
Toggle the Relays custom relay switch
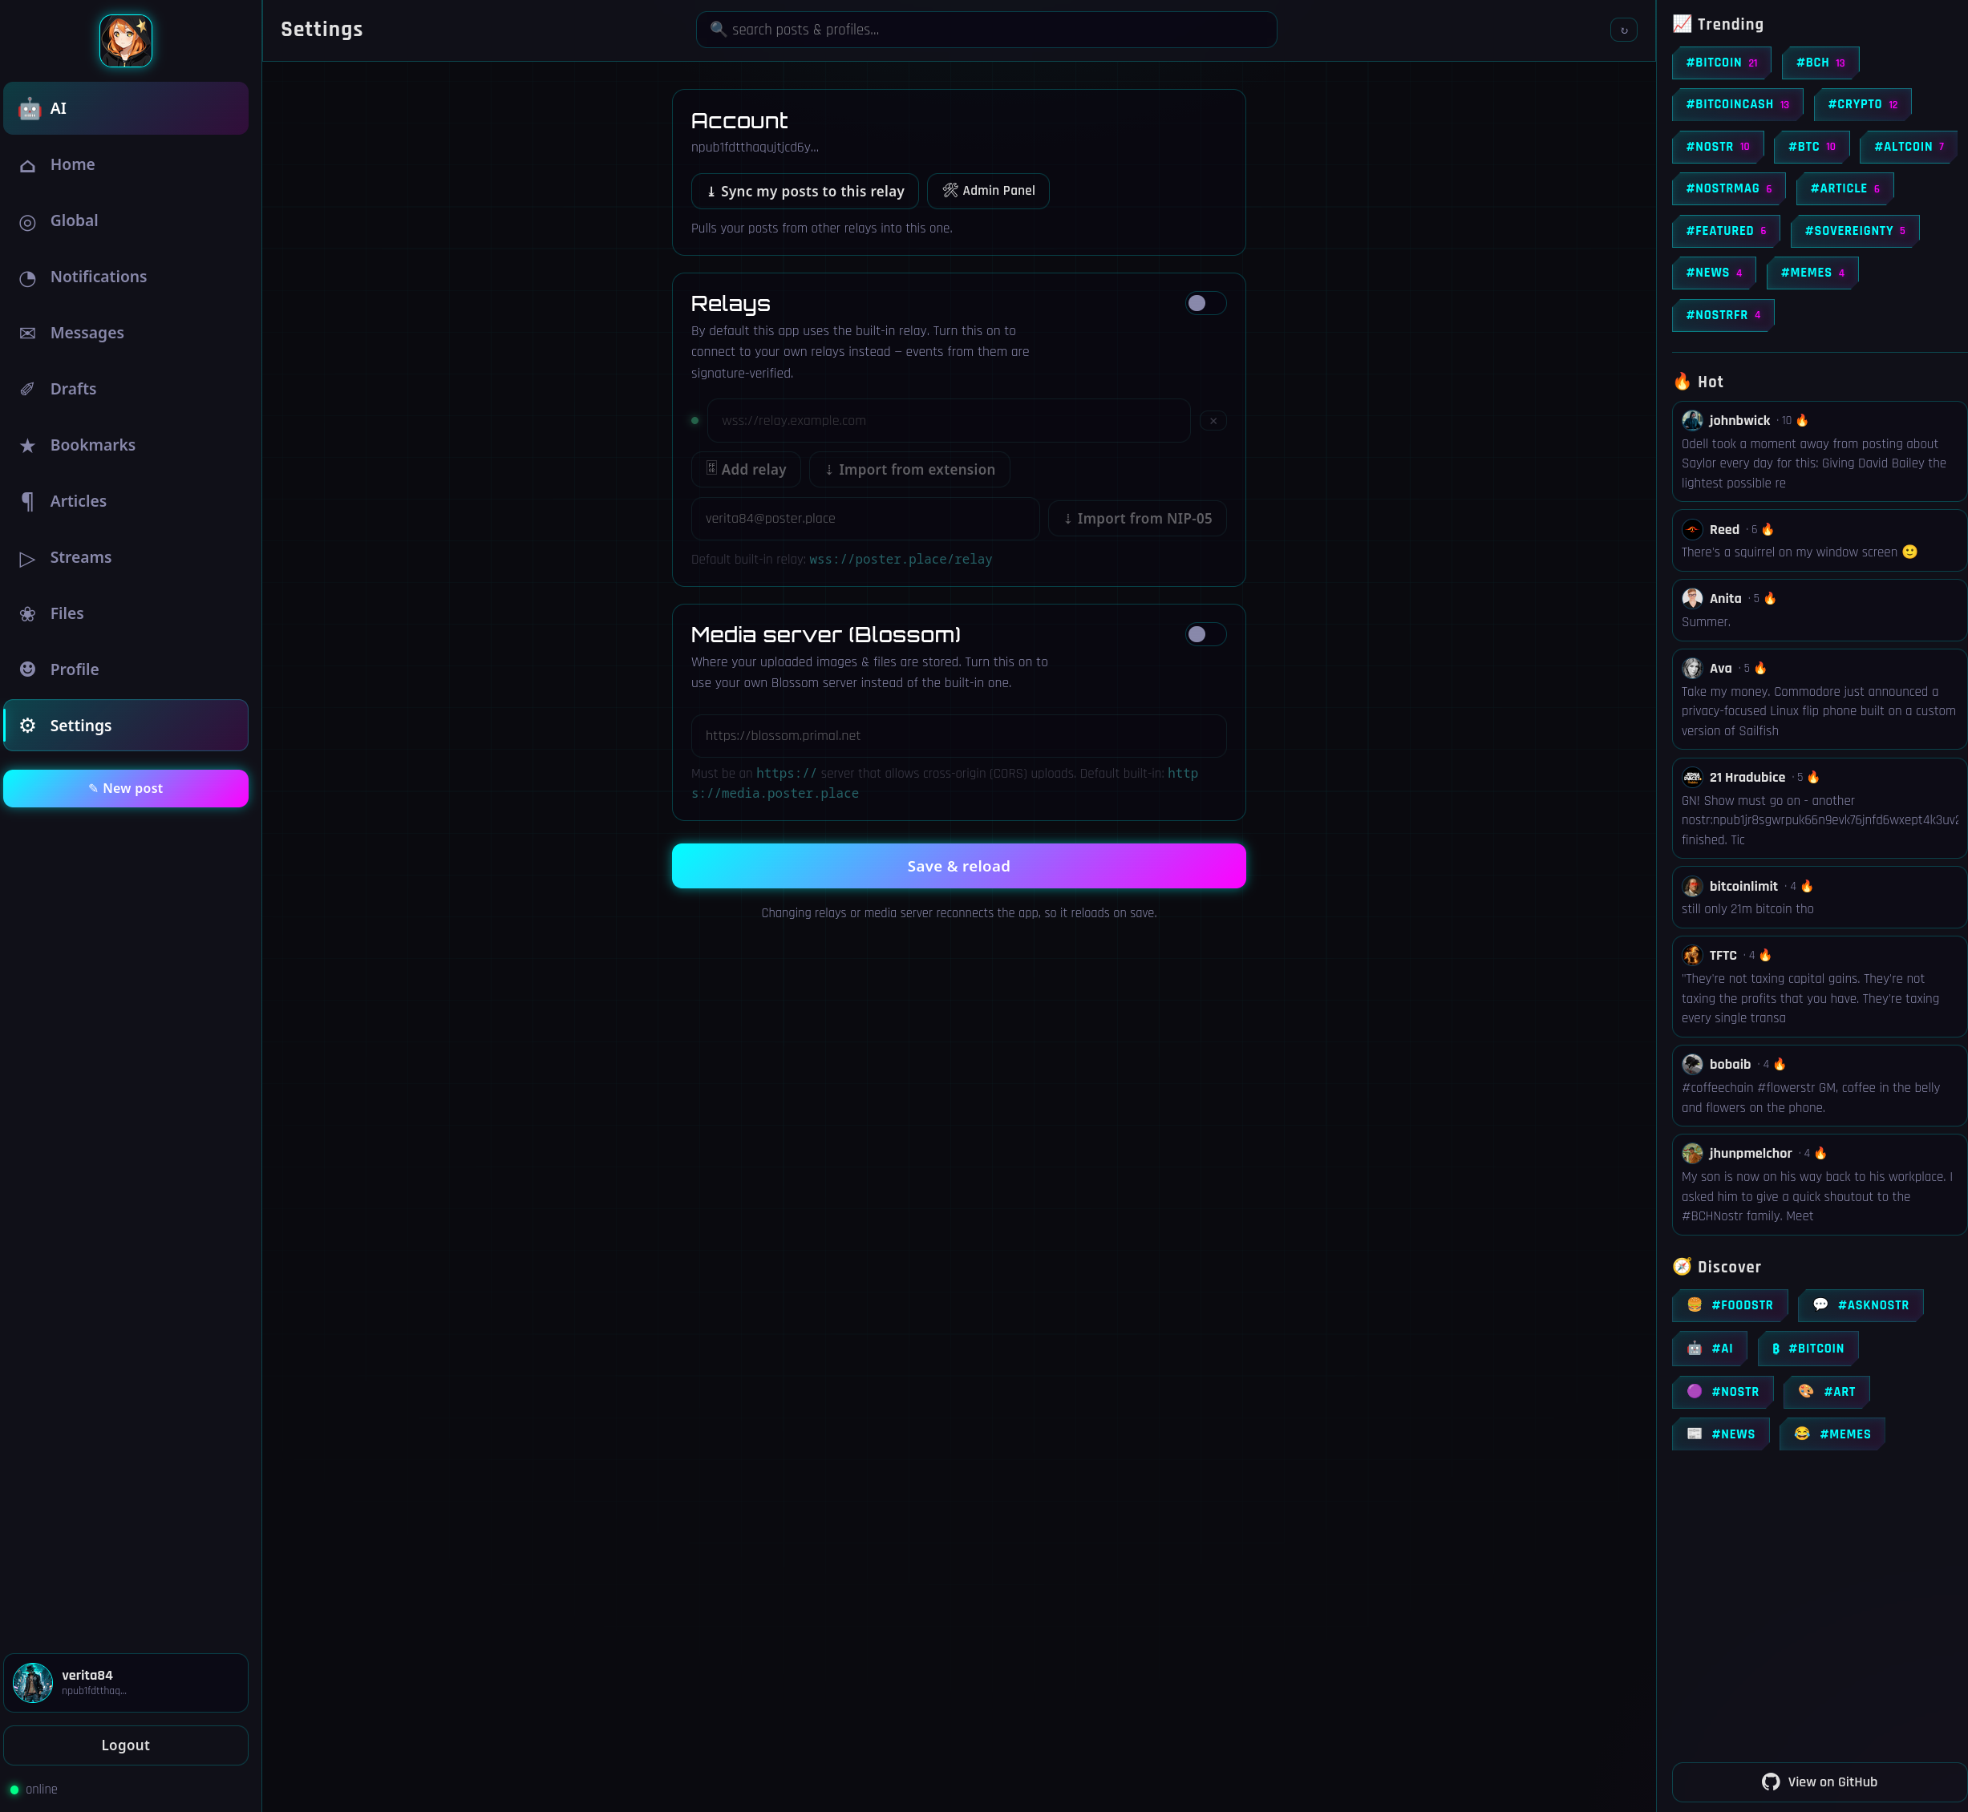[x=1205, y=303]
